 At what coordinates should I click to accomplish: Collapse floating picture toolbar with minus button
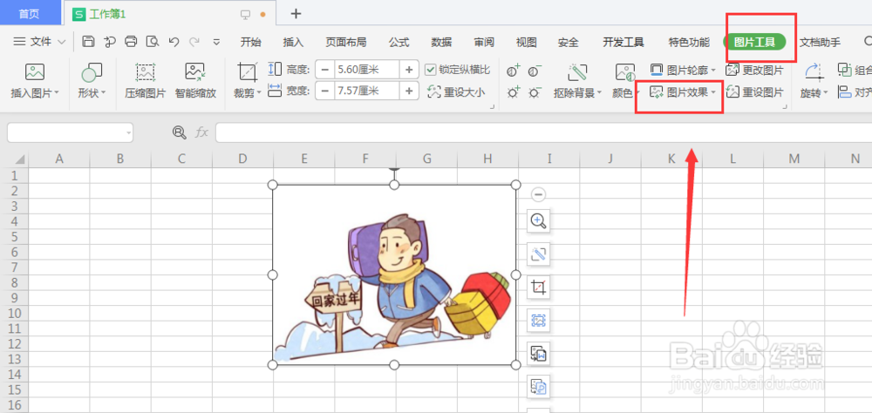538,194
